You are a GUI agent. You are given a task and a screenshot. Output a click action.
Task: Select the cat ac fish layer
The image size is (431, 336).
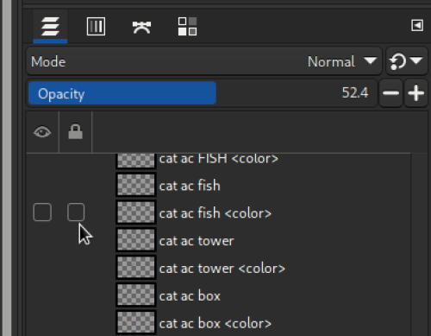pos(190,186)
